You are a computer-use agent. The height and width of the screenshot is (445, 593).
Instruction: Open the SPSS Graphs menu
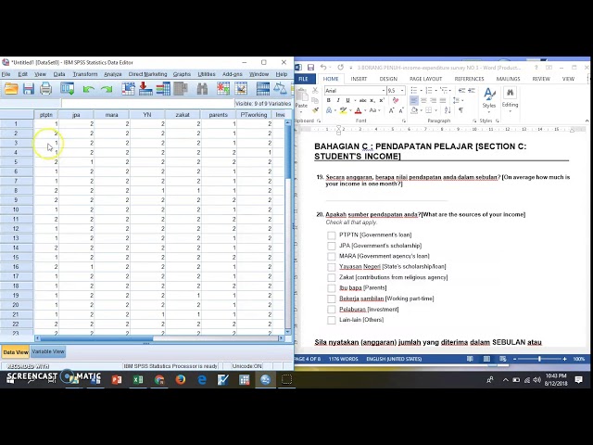[x=182, y=74]
